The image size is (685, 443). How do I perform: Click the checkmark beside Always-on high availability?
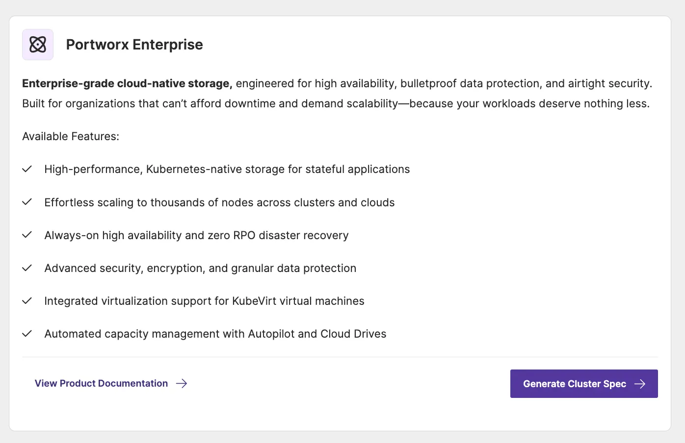pos(27,235)
